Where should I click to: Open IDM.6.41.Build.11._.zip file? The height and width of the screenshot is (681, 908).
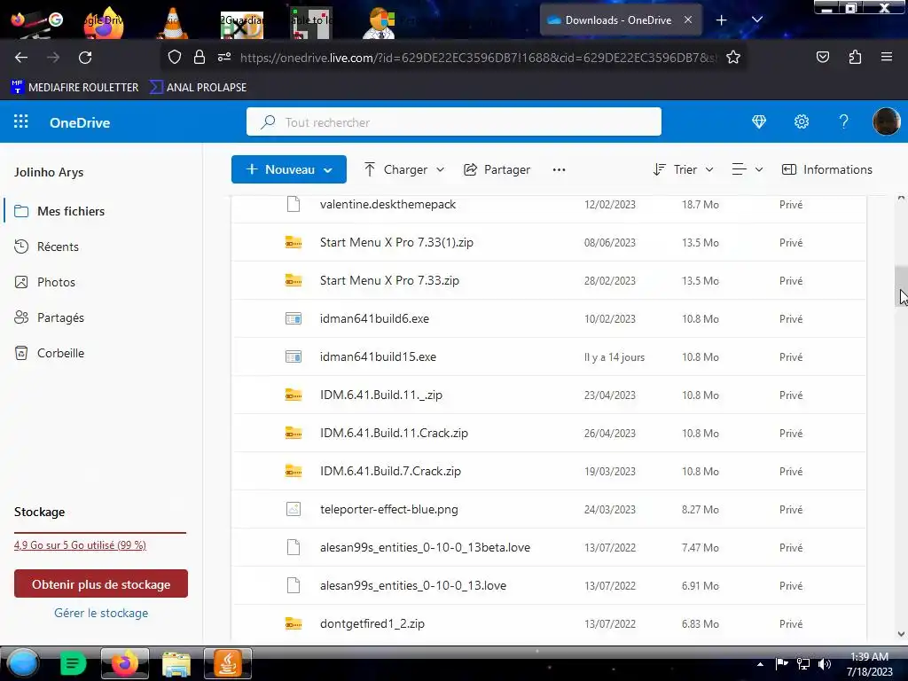point(381,395)
